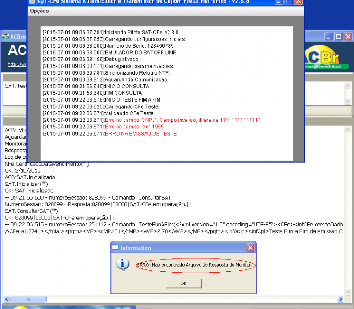Click the horizontal scrollbar right arrow
This screenshot has height=309, width=354.
pos(340,299)
